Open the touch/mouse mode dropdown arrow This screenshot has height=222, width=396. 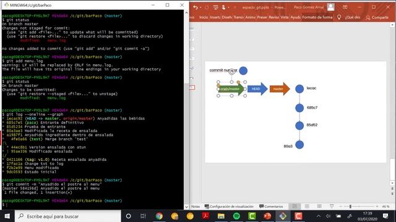228,7
